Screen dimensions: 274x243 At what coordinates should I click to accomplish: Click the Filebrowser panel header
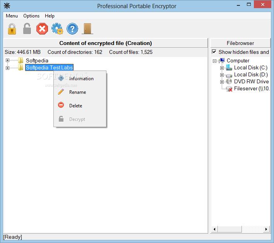[x=240, y=43]
